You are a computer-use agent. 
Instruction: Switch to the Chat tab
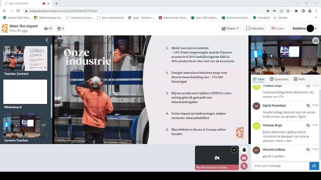[259, 79]
